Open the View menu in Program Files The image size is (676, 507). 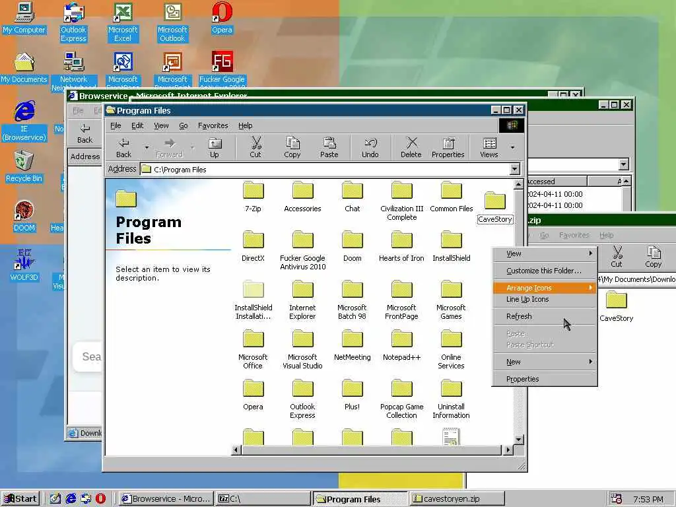(x=161, y=125)
